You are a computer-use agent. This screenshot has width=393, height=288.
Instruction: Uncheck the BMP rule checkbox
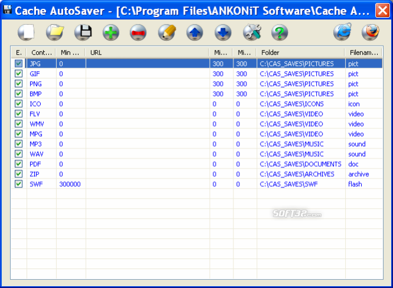pyautogui.click(x=18, y=93)
